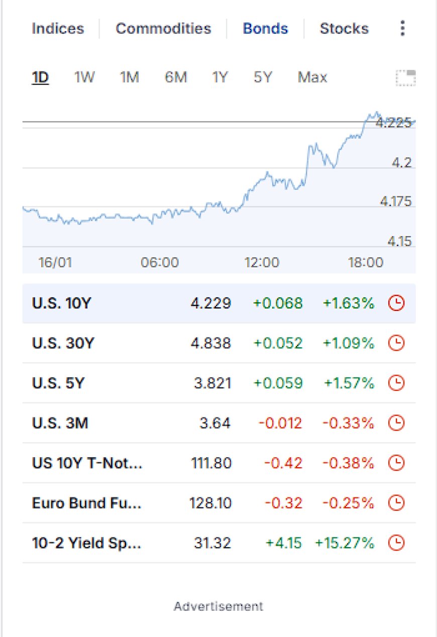Click the clock icon in U.S. 3M row
437x637 pixels.
(397, 423)
